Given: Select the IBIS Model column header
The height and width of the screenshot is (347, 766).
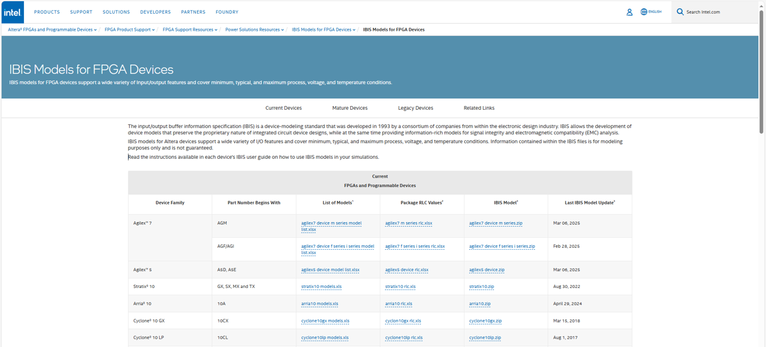Looking at the screenshot, I should pyautogui.click(x=506, y=203).
